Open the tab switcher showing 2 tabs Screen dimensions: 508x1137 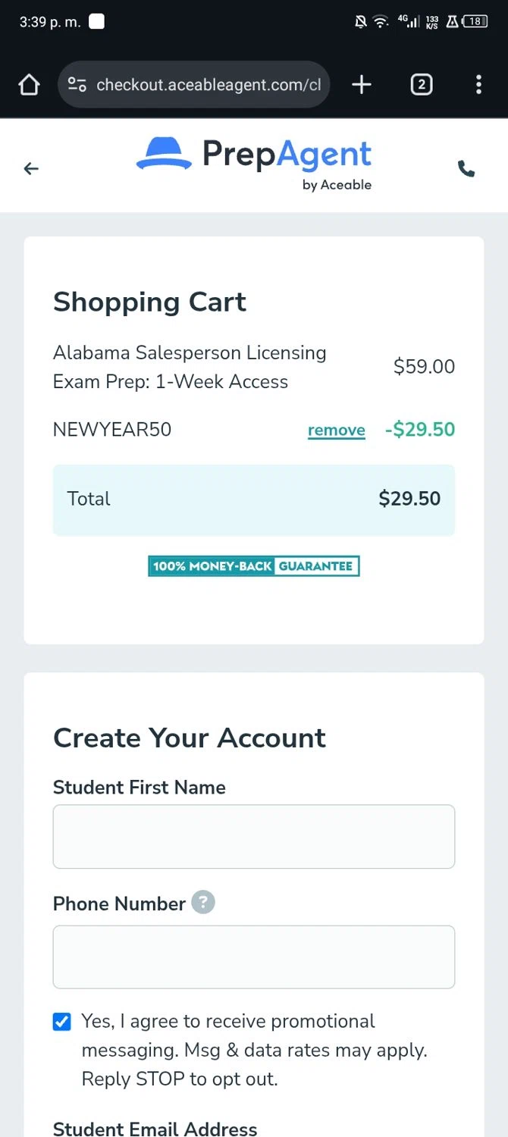(x=421, y=85)
